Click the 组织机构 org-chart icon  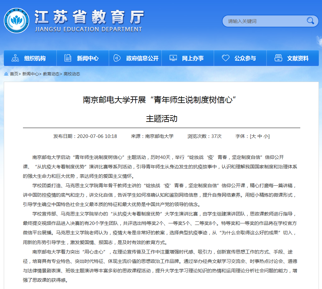(15, 58)
